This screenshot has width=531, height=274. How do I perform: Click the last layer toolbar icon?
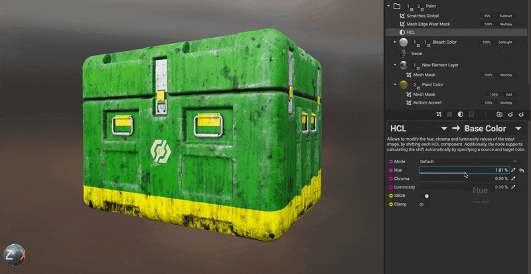click(x=521, y=115)
